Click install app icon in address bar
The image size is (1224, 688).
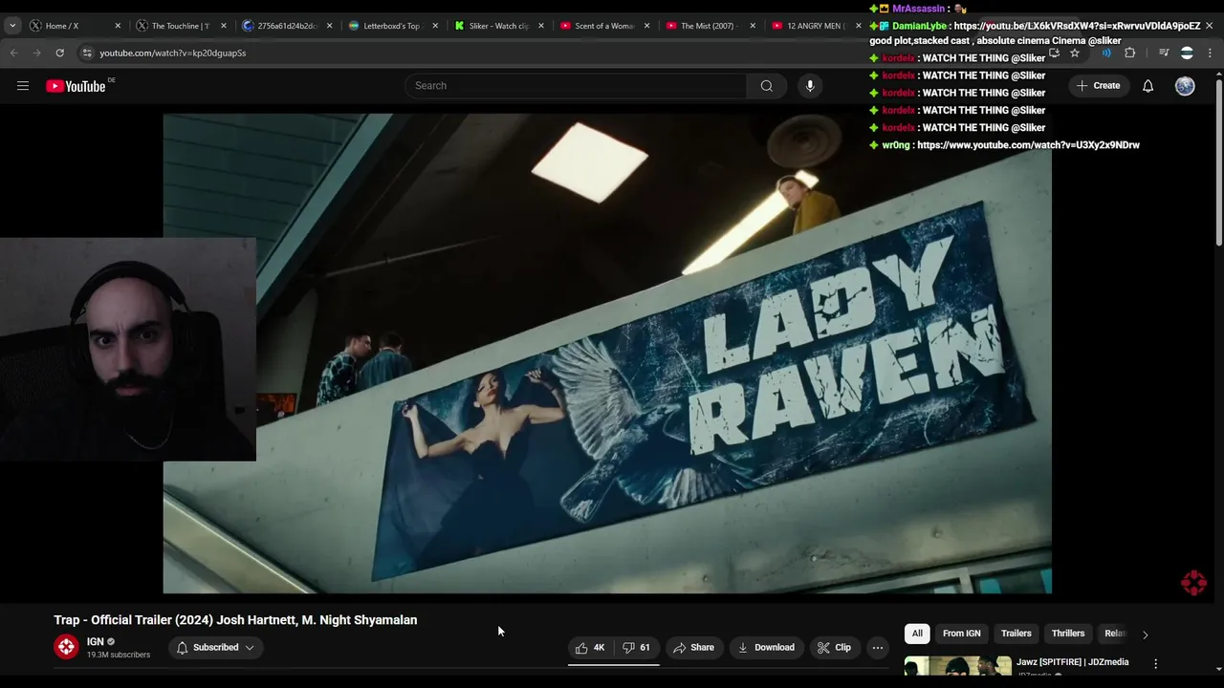point(1054,53)
